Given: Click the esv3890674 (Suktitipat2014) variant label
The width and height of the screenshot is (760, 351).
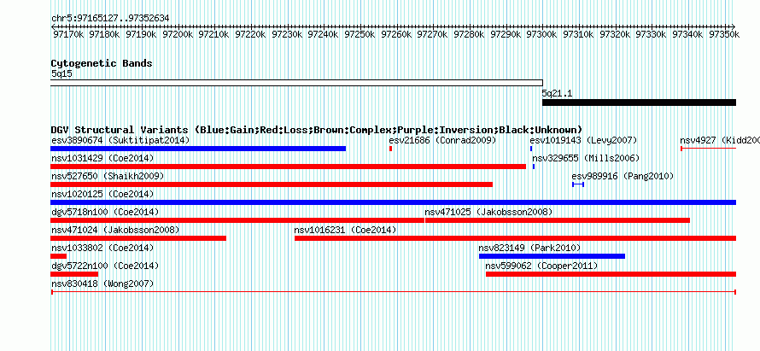Looking at the screenshot, I should (x=120, y=141).
